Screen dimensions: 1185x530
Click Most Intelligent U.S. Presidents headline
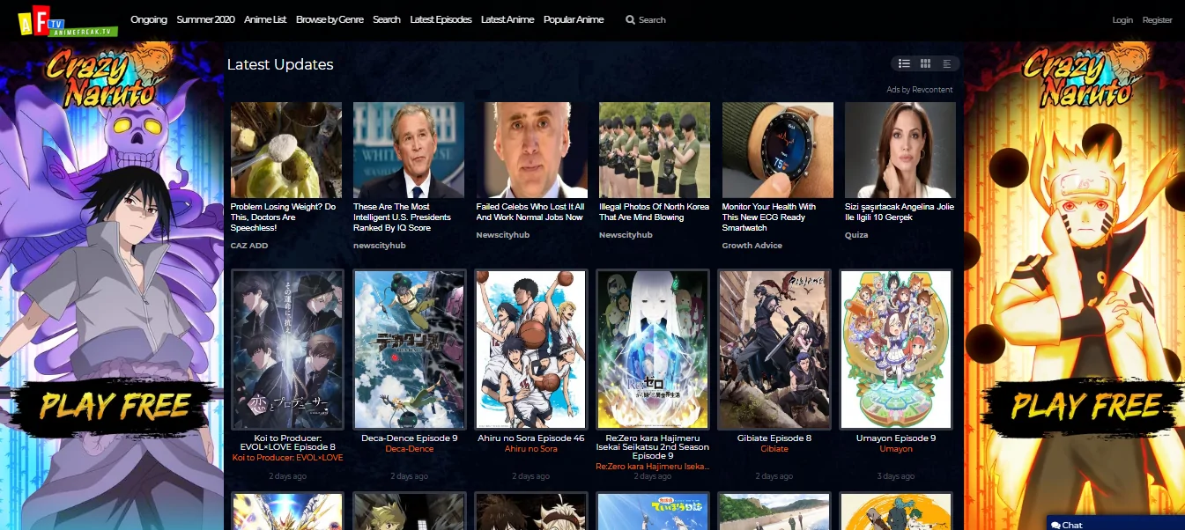click(x=402, y=217)
